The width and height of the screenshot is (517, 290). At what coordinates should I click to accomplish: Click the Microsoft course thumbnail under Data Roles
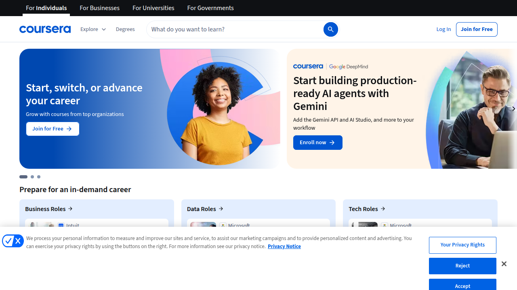[x=203, y=224]
